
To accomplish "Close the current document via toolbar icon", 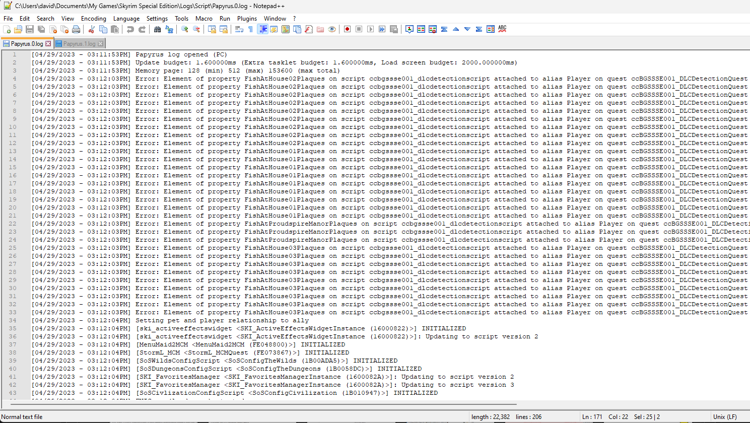I will tap(53, 29).
